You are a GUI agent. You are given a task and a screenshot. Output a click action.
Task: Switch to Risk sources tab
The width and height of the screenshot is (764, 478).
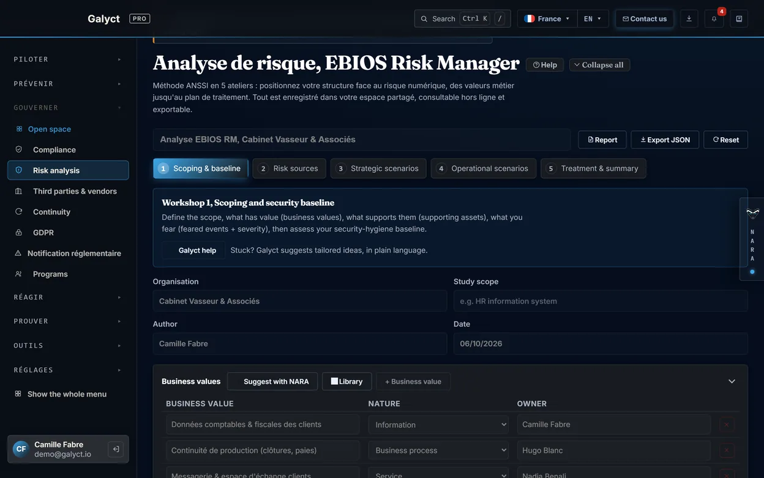[x=289, y=169]
